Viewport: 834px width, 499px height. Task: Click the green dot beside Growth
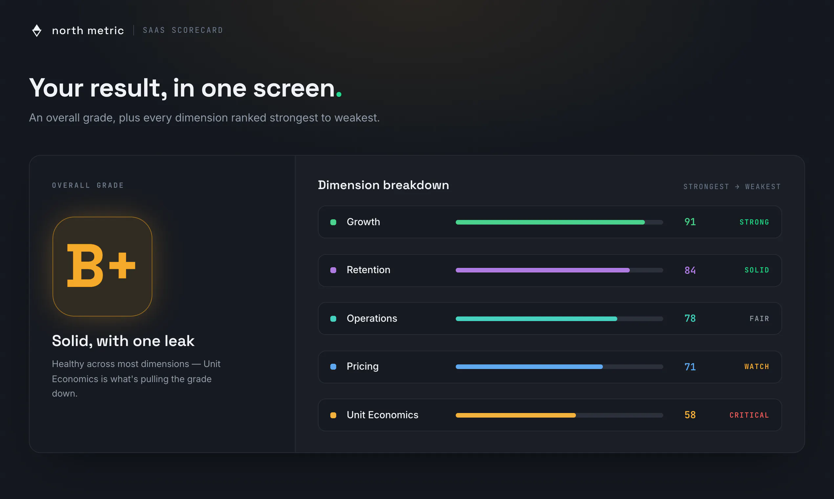(x=333, y=222)
